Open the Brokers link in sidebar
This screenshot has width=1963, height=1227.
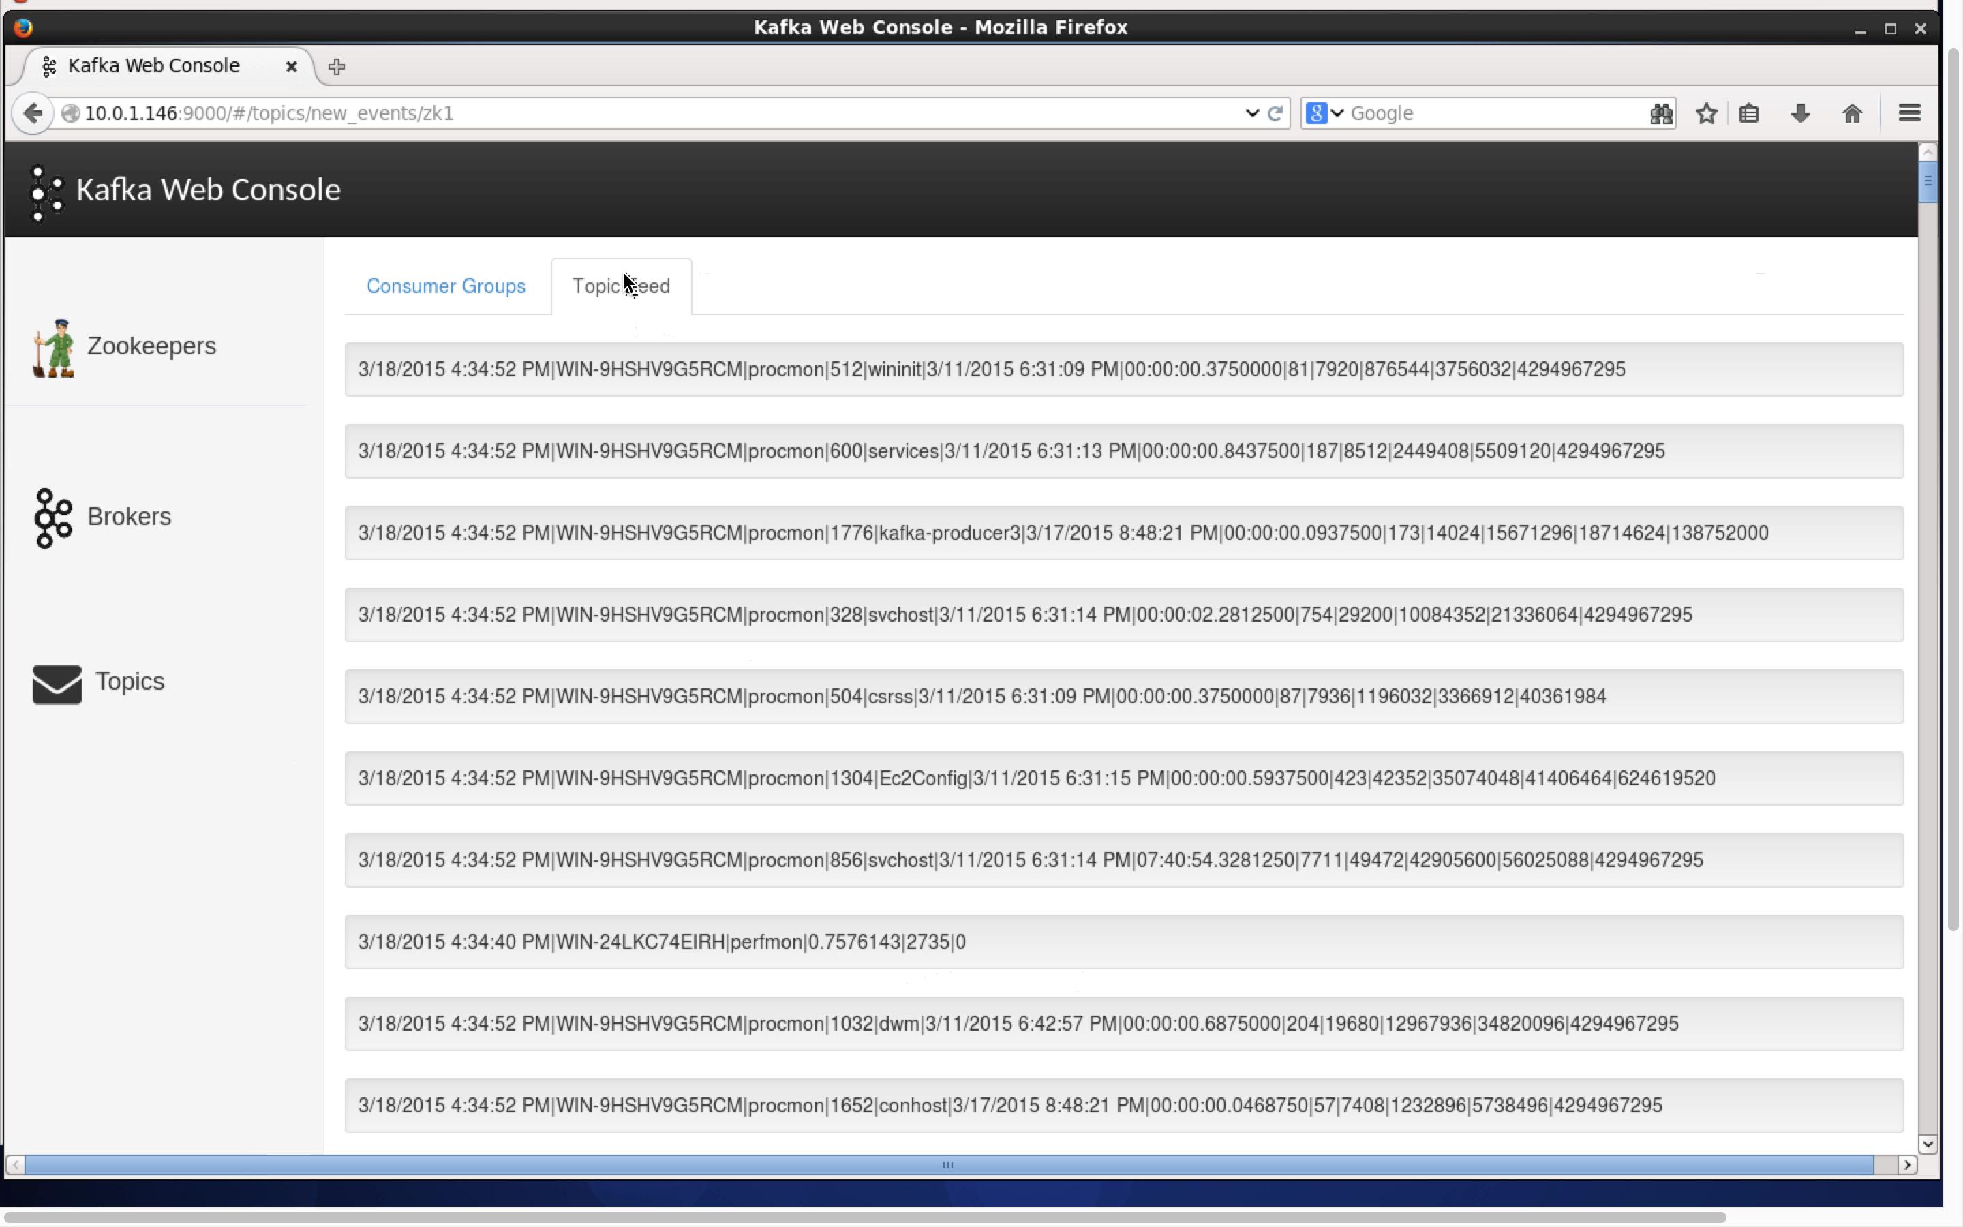tap(129, 516)
